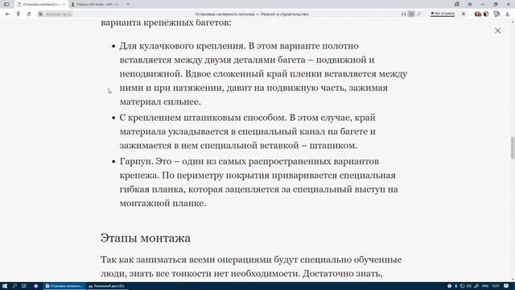Open the volume icon in tray
The width and height of the screenshot is (515, 290).
469,286
